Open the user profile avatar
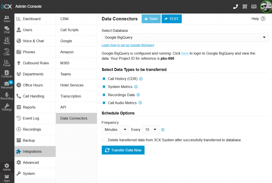 (x=266, y=7)
